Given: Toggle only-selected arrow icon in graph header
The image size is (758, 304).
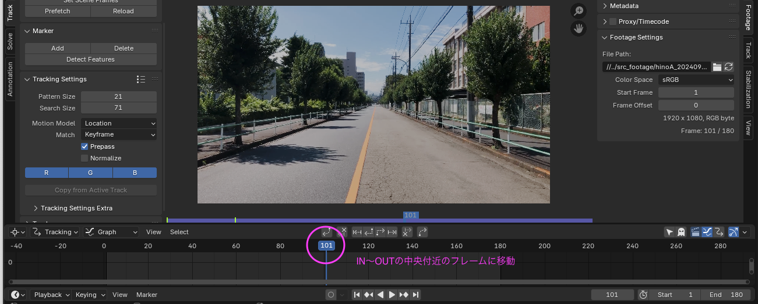Looking at the screenshot, I should 670,232.
